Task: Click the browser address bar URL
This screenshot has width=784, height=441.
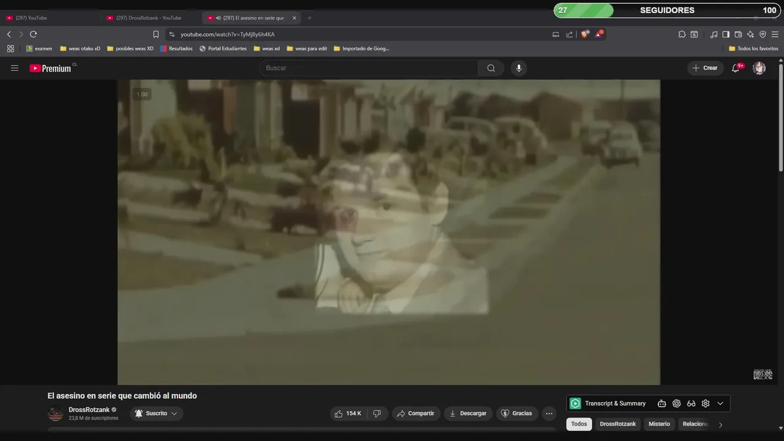Action: [227, 34]
